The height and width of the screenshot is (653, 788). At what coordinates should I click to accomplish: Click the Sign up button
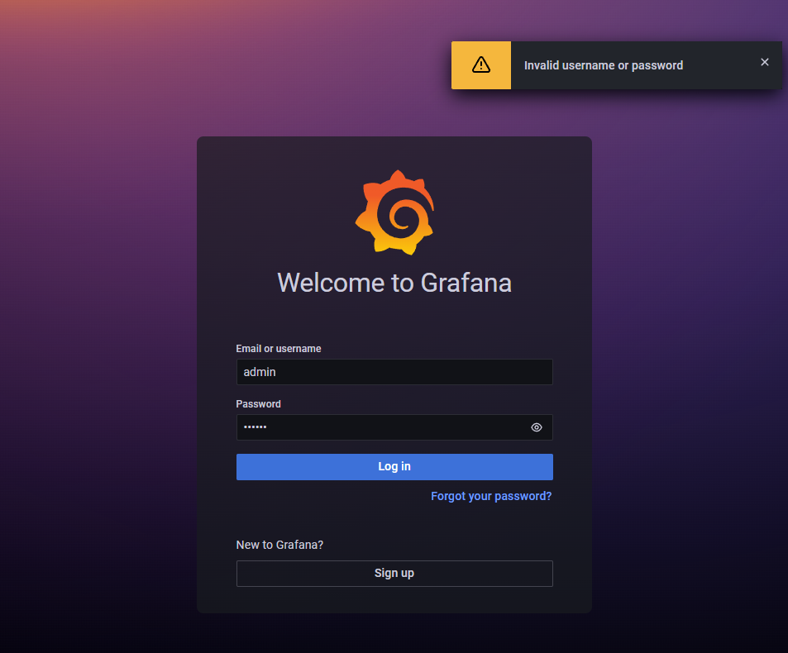pos(394,574)
